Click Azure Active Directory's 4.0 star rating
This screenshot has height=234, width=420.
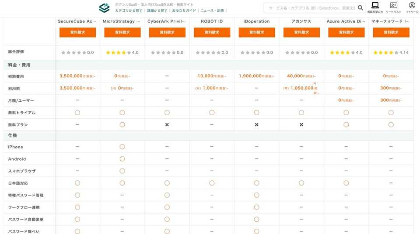tap(346, 53)
